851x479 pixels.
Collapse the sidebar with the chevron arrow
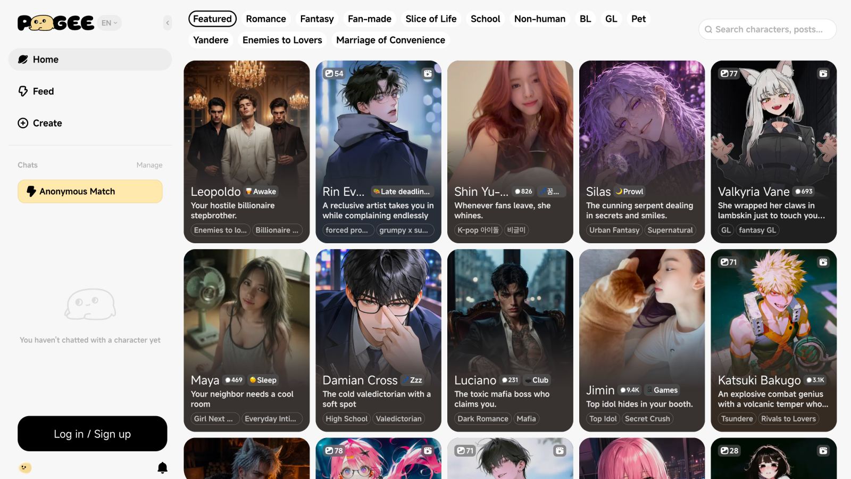(168, 23)
